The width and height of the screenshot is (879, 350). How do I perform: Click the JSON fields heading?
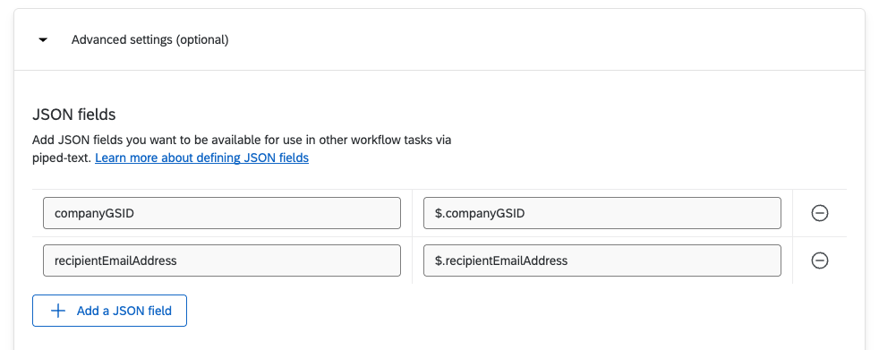[74, 115]
